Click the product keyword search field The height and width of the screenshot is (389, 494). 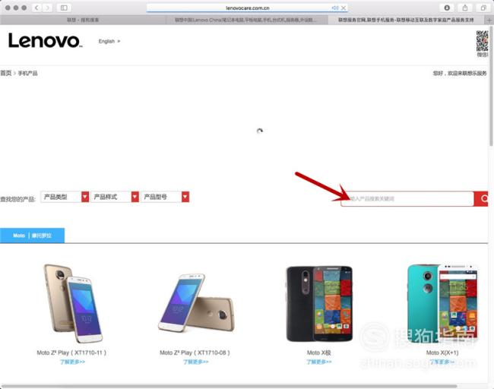click(x=407, y=199)
